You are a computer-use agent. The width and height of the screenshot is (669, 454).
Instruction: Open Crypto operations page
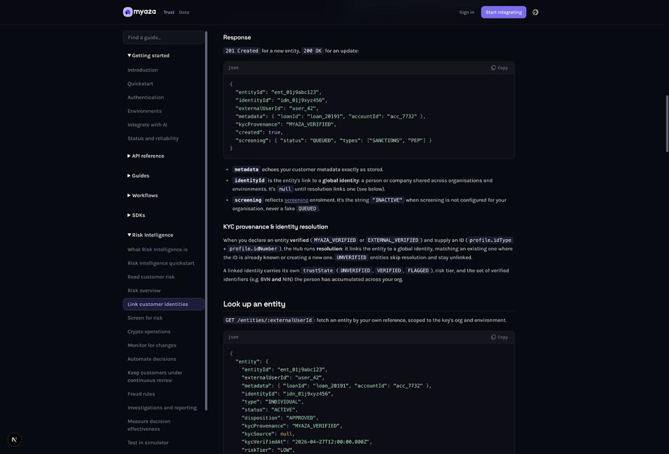click(149, 332)
